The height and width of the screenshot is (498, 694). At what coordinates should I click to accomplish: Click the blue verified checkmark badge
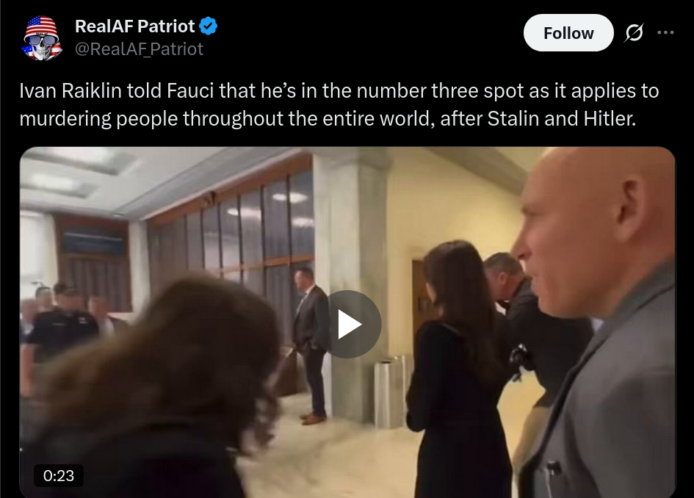coord(208,26)
